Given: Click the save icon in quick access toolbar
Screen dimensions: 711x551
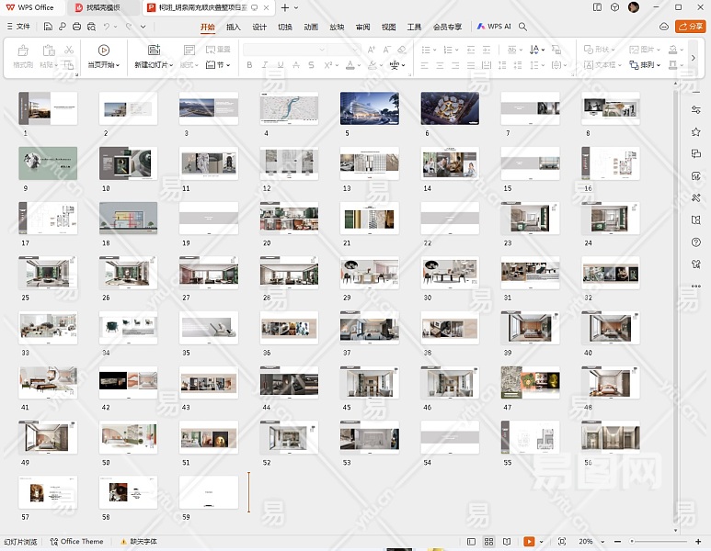Looking at the screenshot, I should coord(49,27).
